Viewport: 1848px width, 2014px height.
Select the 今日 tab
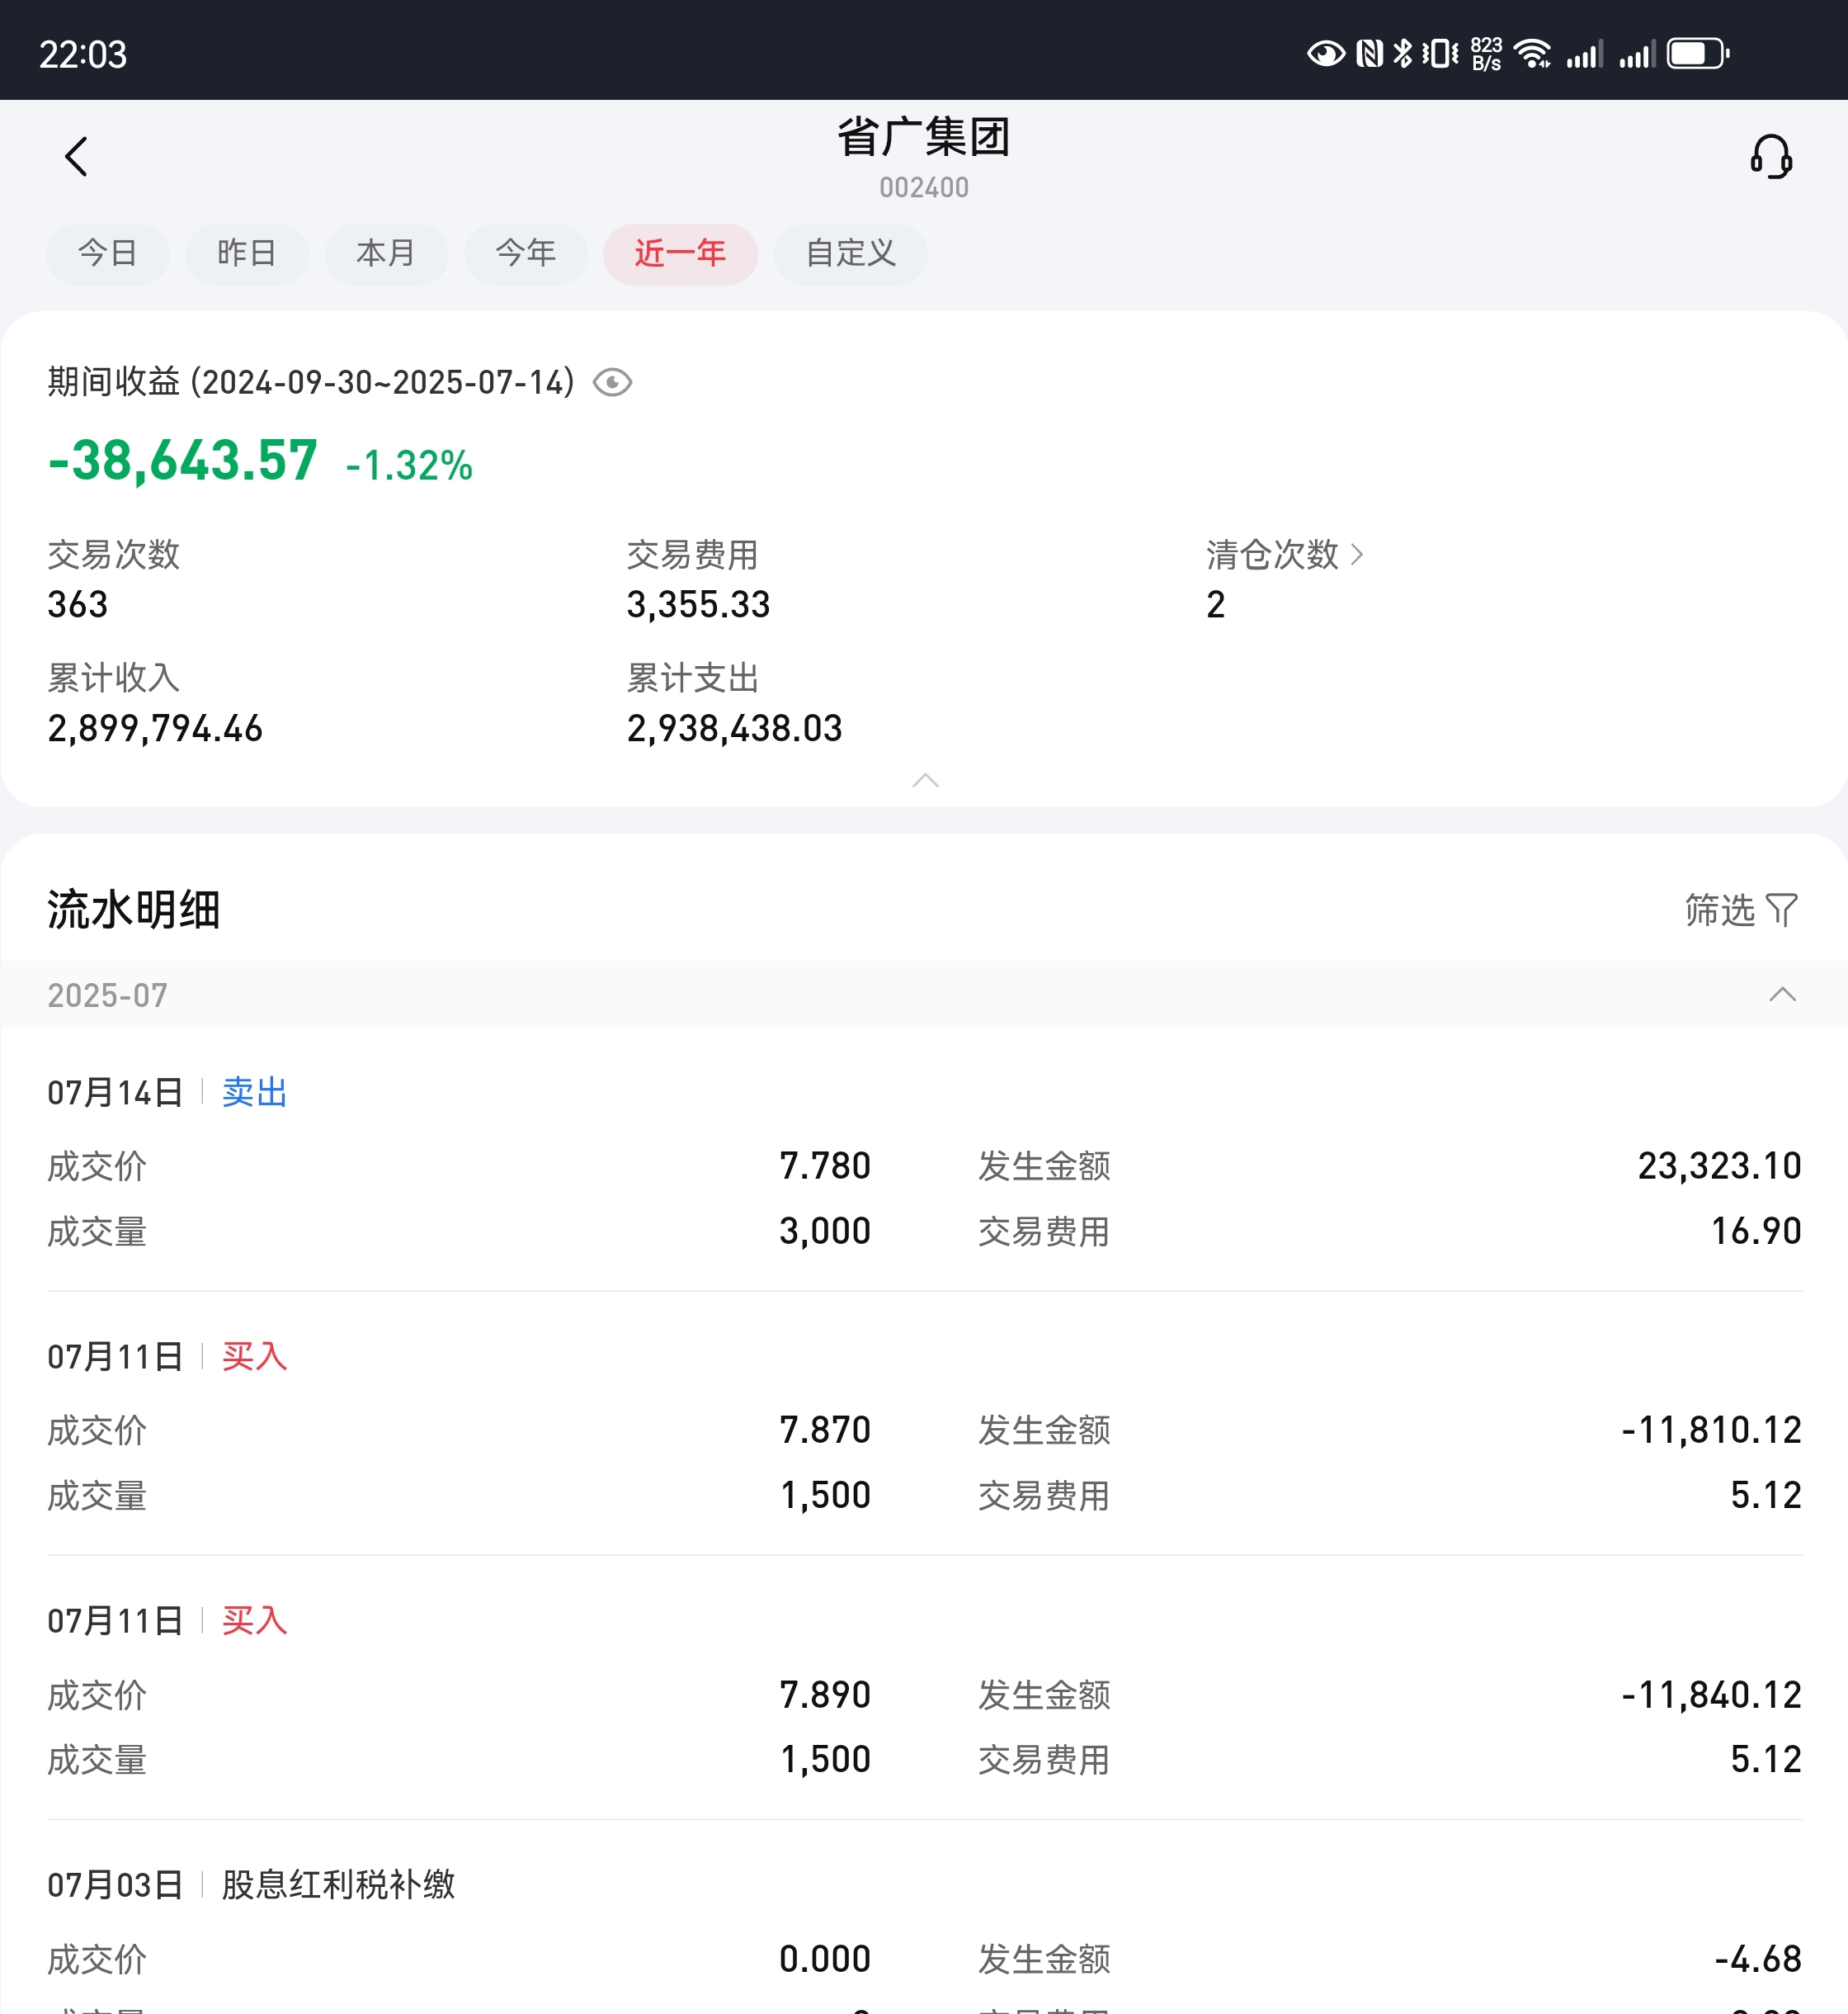point(108,253)
